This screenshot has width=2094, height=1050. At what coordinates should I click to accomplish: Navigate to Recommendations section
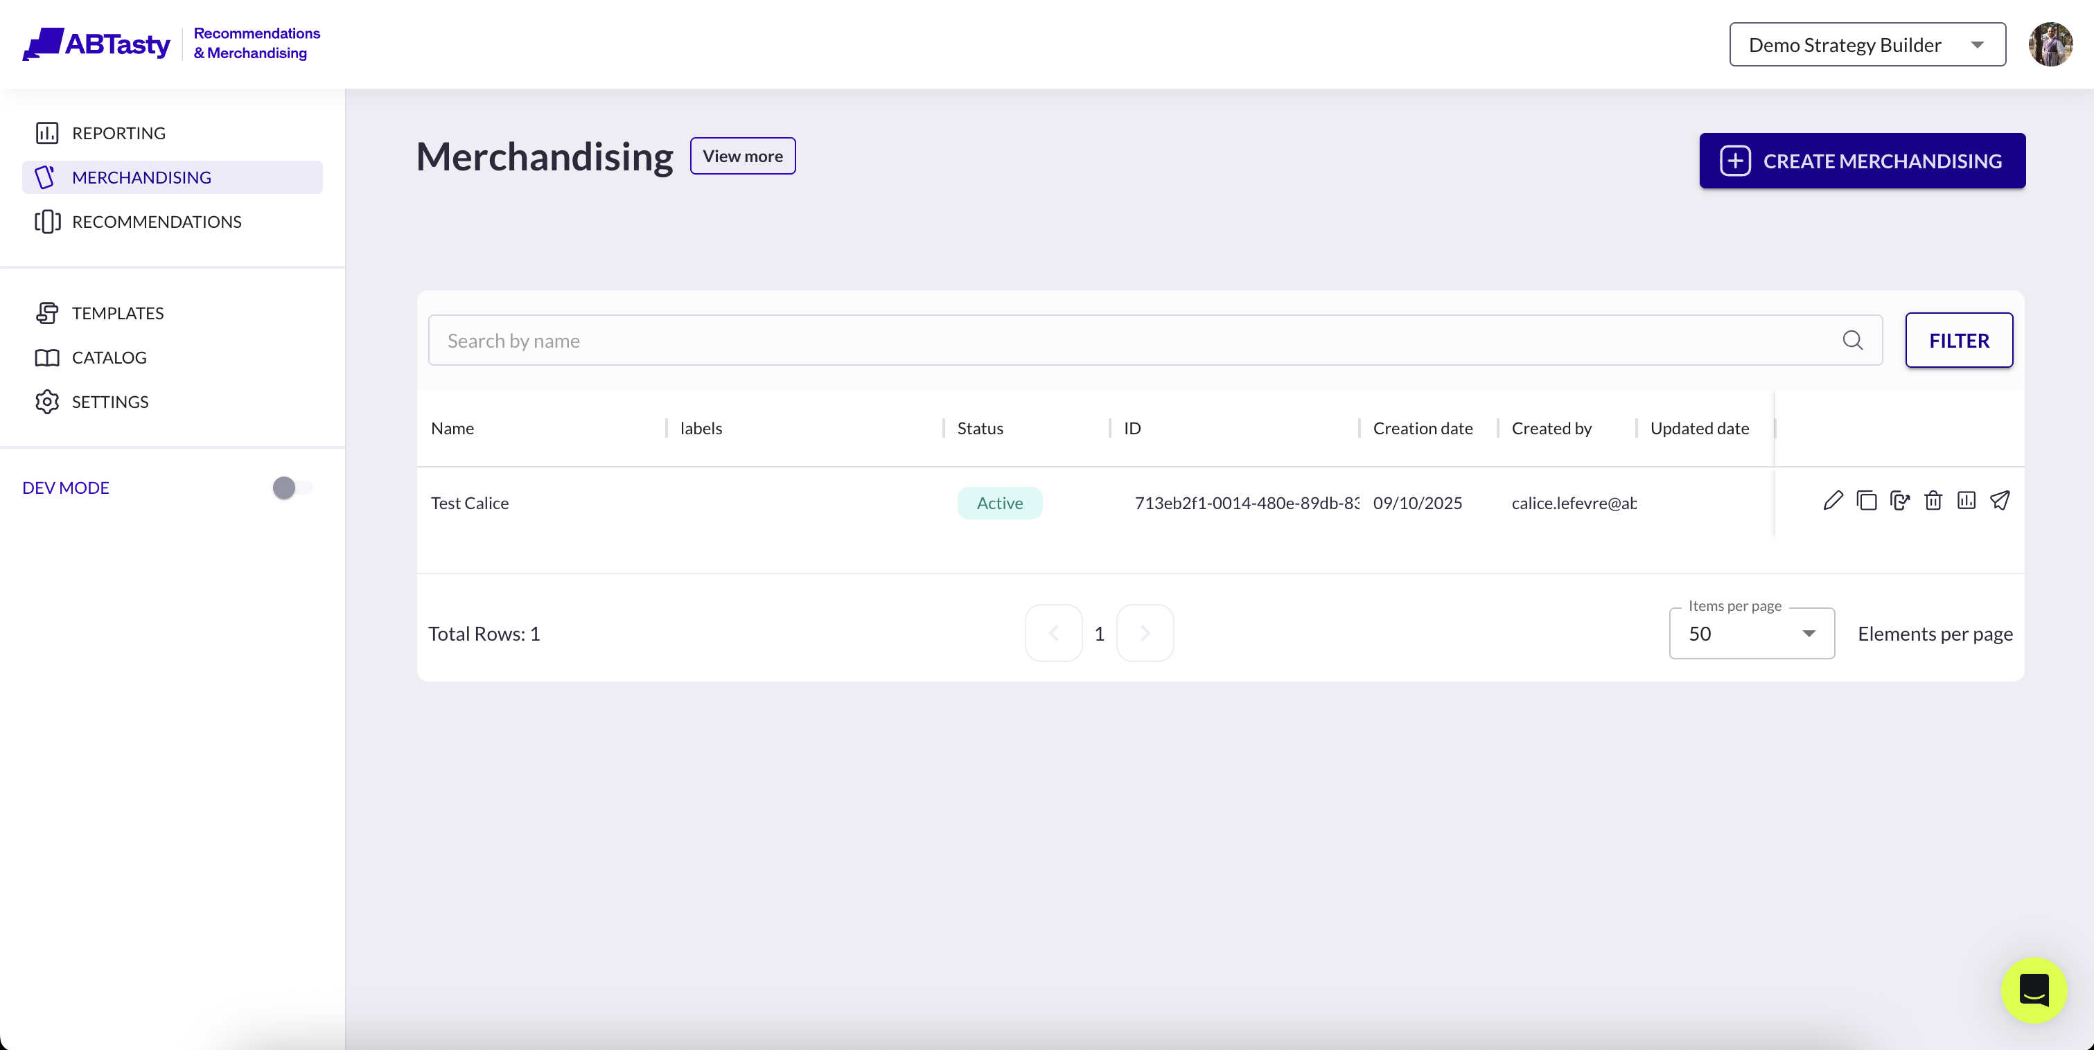click(x=156, y=222)
